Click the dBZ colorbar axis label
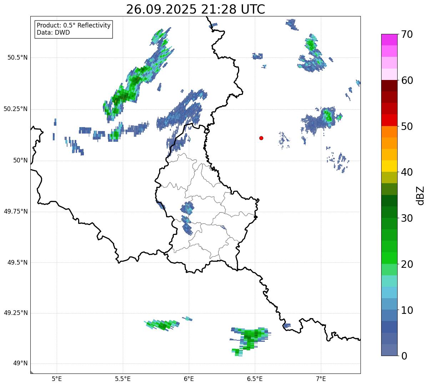The image size is (429, 386). pos(420,195)
